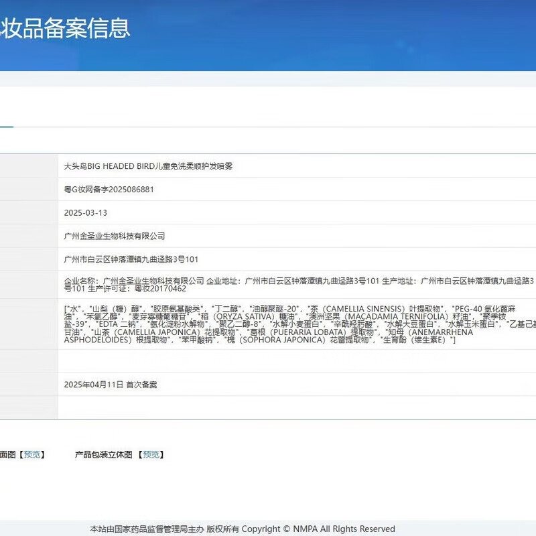Click the date 2025-03-13
Viewport: 536px width, 536px height.
(x=85, y=213)
